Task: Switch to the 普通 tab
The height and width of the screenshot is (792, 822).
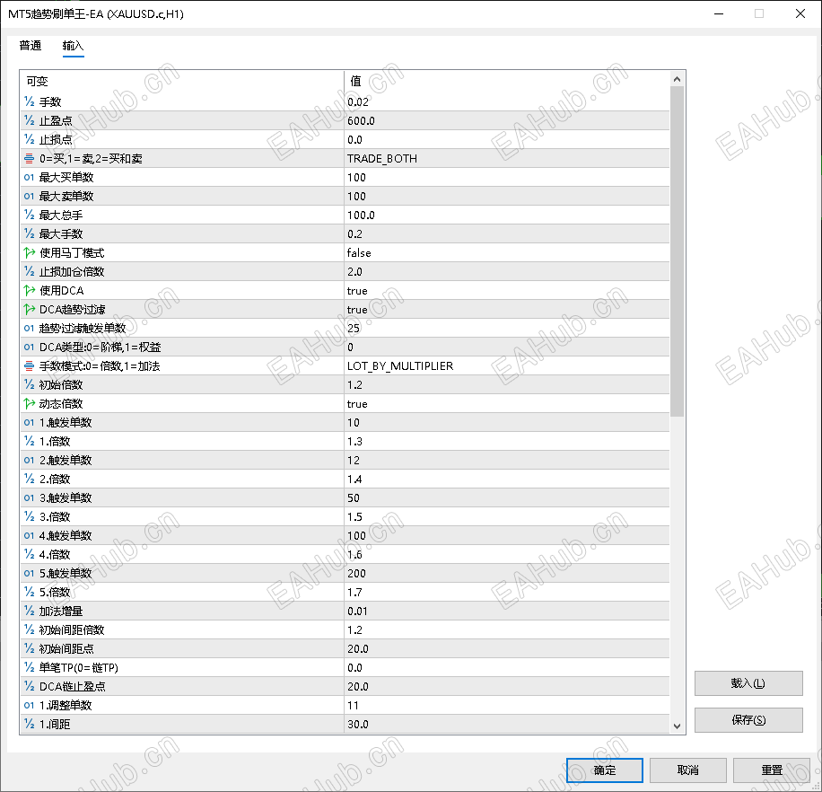Action: [x=31, y=46]
